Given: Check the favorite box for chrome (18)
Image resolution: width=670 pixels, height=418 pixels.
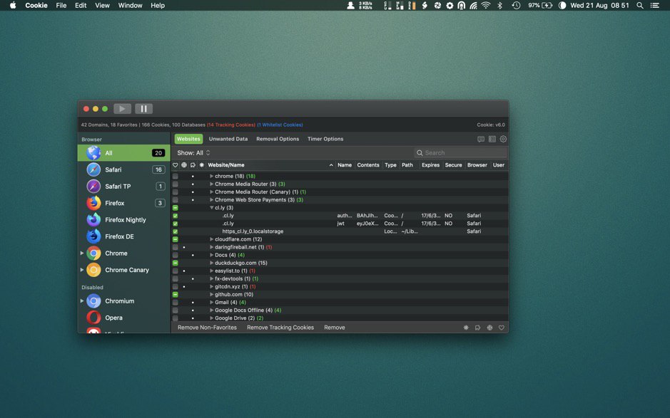Looking at the screenshot, I should tap(176, 176).
